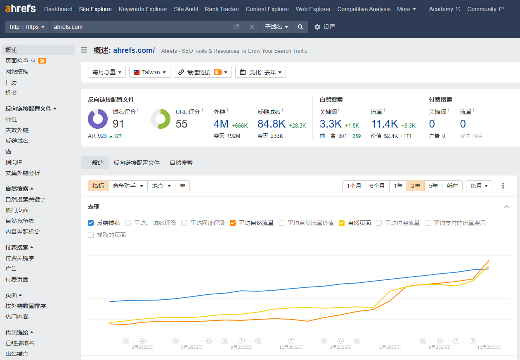Click inside the ahrefs.com search input field
Image resolution: width=520 pixels, height=360 pixels.
click(x=124, y=26)
